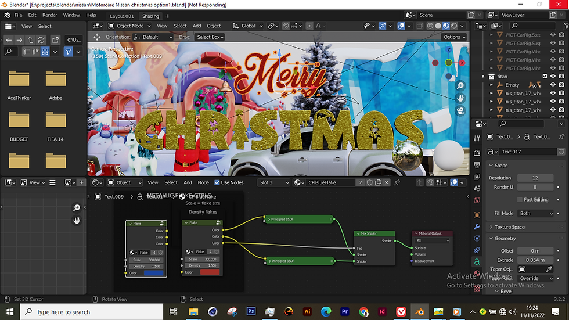Unlink CP-BlueFlake material X icon

tap(387, 182)
